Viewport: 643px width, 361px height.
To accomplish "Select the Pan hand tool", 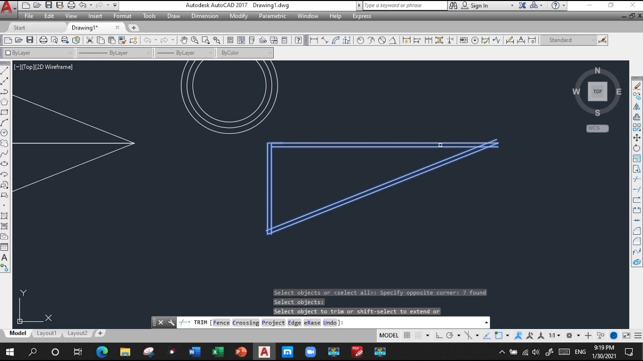I will [184, 40].
